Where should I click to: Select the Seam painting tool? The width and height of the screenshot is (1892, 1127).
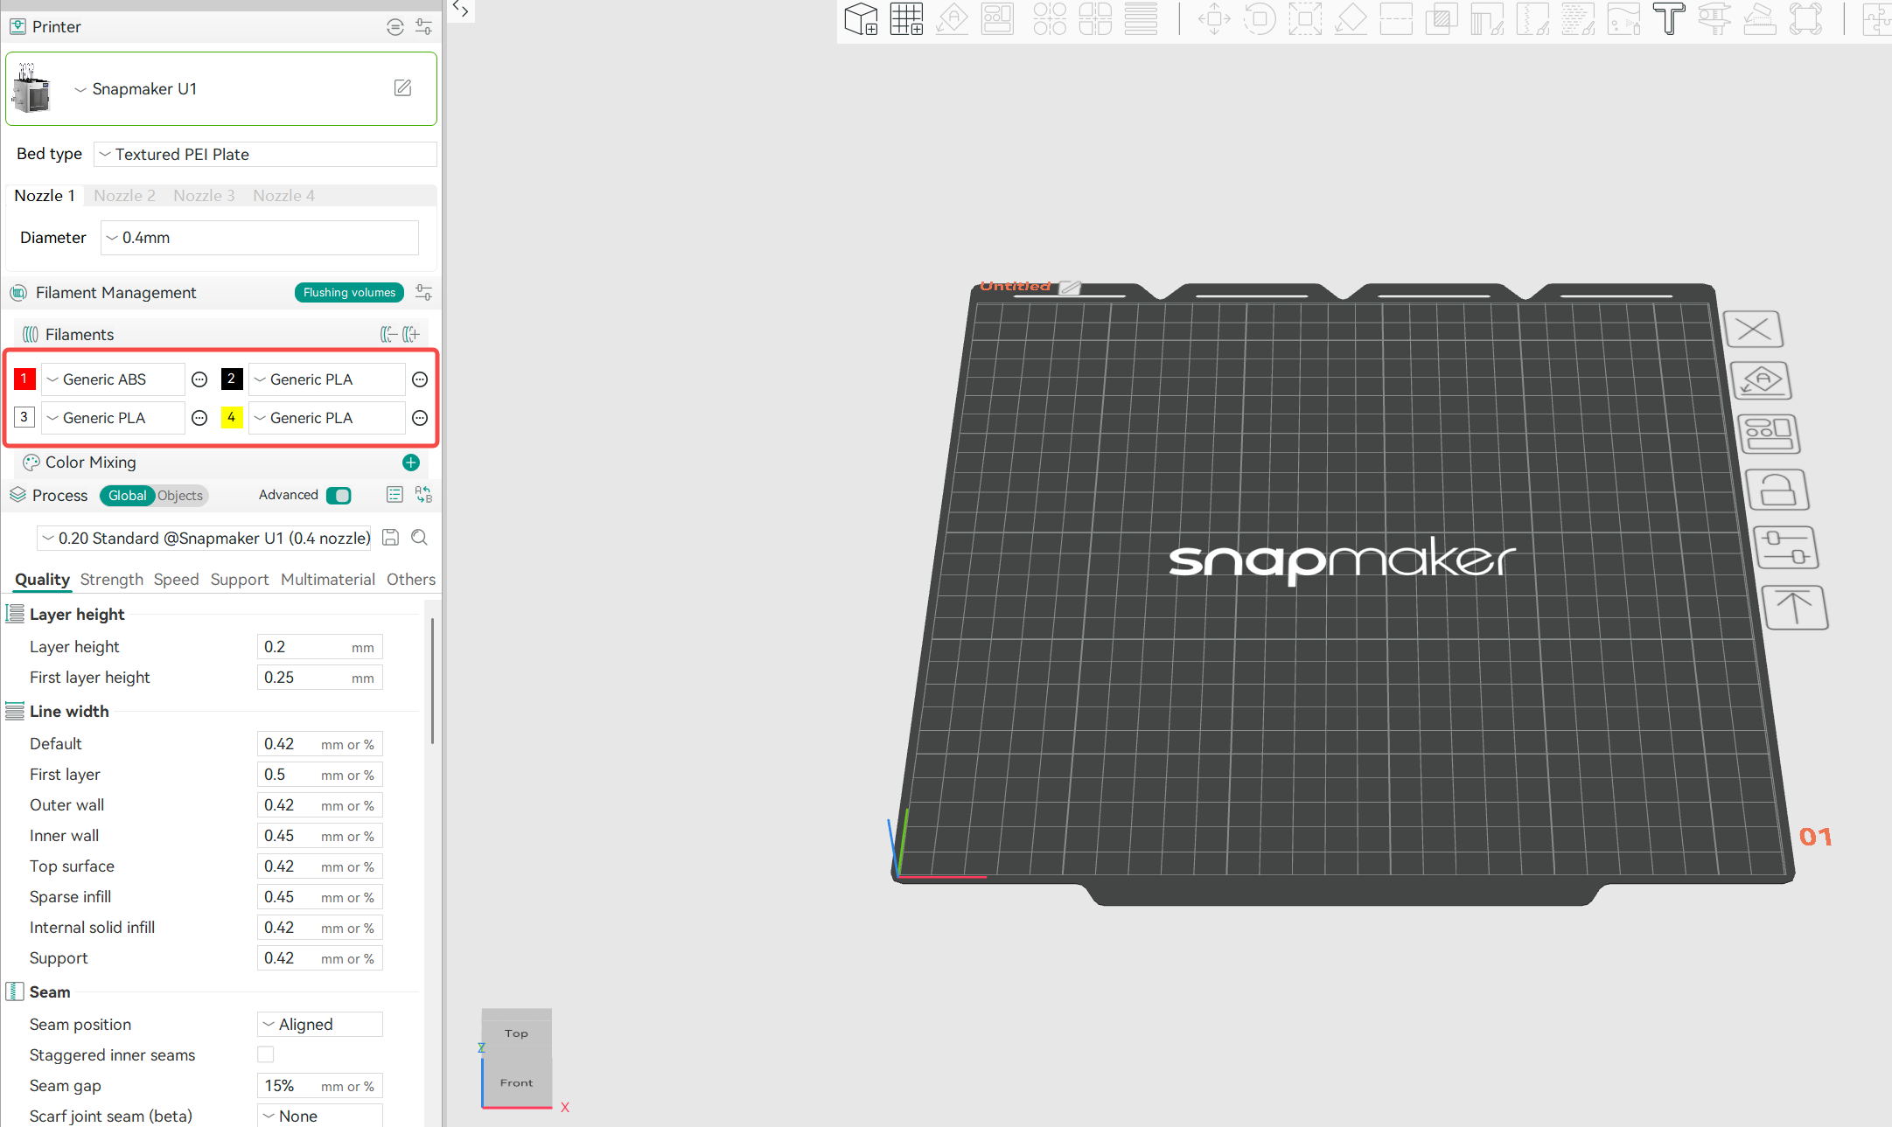click(x=1532, y=18)
